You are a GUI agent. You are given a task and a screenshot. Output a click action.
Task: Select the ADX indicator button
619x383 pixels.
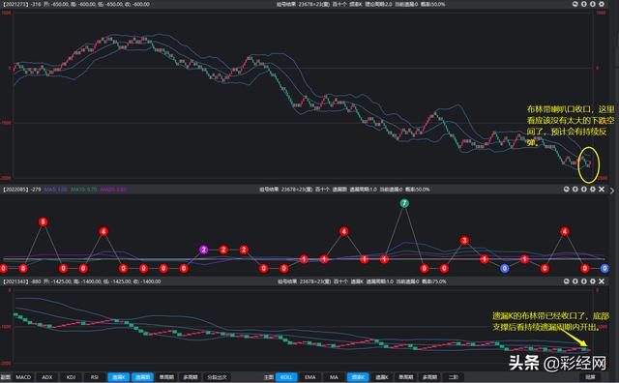pos(47,377)
